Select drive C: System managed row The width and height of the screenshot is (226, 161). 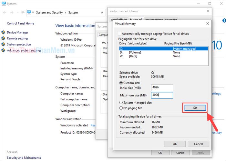[164, 49]
